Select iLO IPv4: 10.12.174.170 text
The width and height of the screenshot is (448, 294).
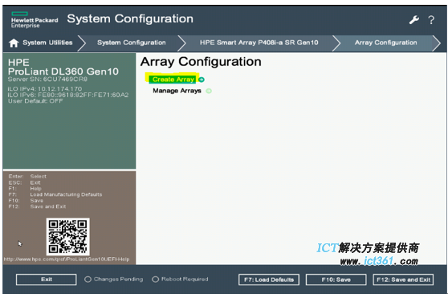45,88
